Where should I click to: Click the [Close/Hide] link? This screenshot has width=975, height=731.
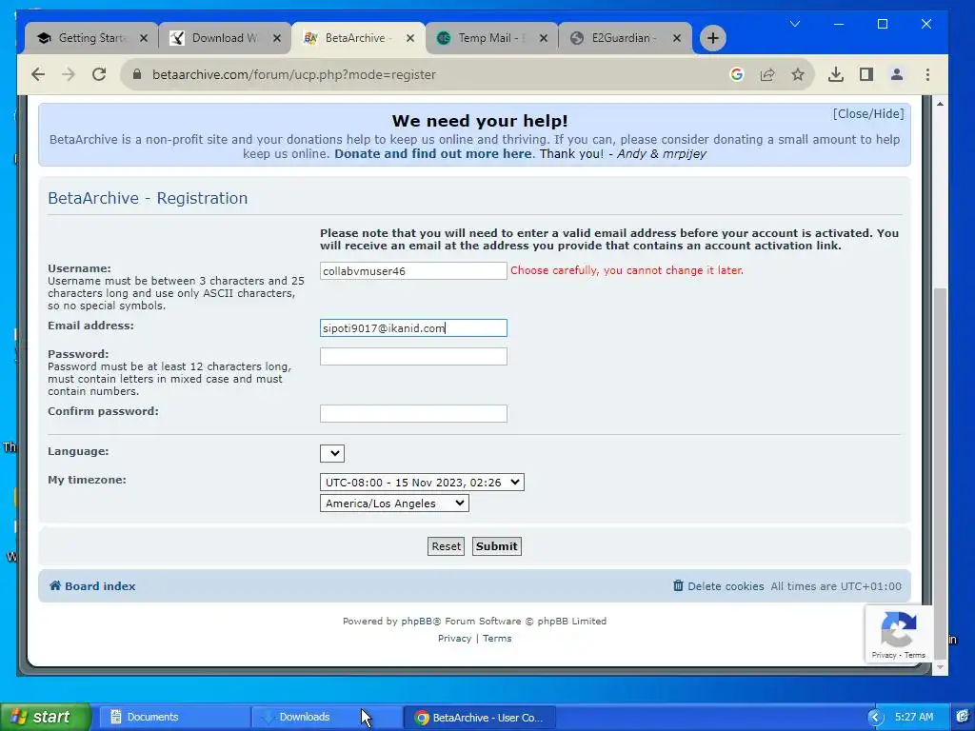(868, 114)
